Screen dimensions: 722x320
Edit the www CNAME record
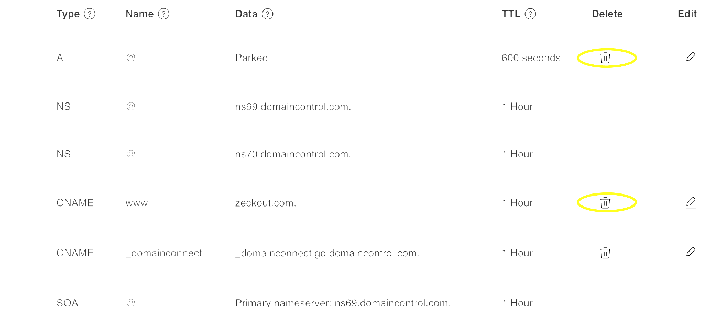point(691,202)
